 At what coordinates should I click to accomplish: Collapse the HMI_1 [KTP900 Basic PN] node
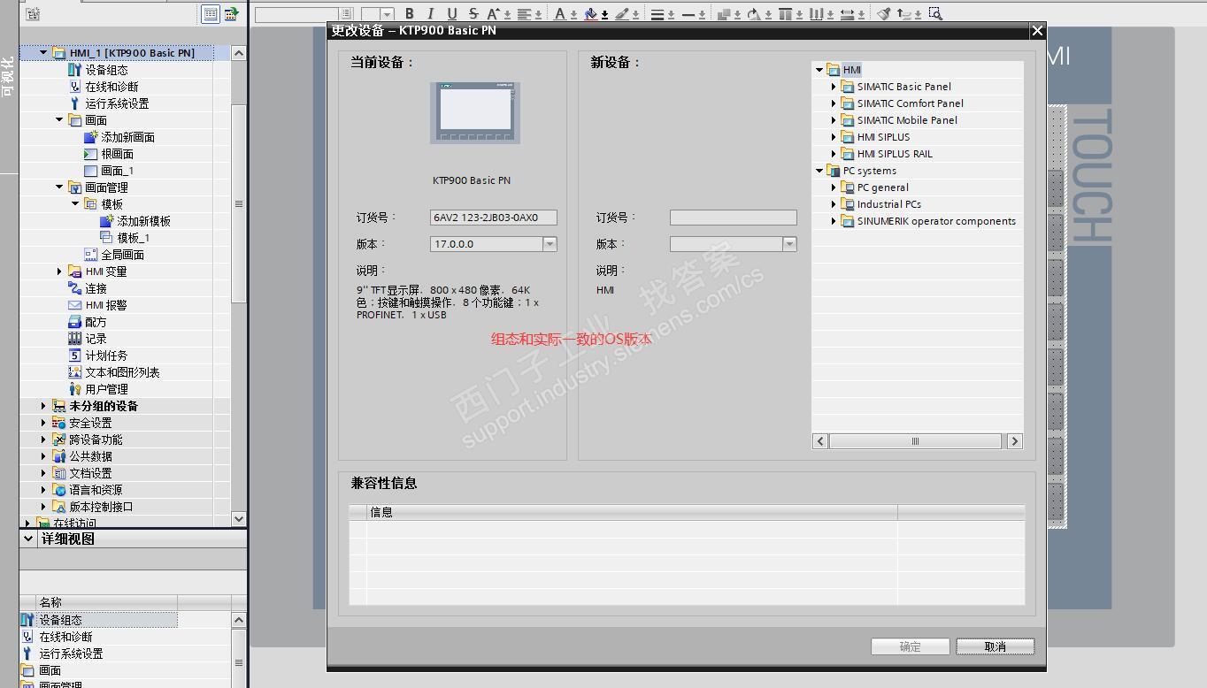(43, 53)
